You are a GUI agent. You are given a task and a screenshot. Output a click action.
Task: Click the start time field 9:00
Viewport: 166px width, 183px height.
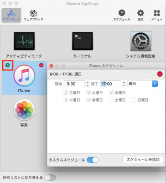coord(74,84)
